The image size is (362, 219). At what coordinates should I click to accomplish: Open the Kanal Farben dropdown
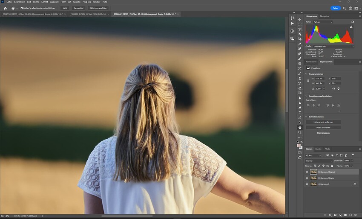pos(322,22)
